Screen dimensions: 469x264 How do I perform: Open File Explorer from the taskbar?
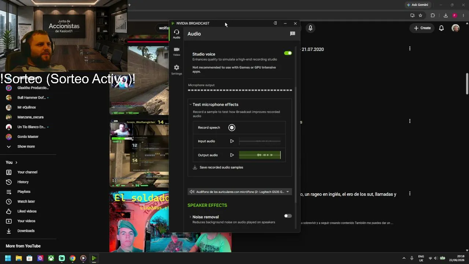[x=19, y=258]
